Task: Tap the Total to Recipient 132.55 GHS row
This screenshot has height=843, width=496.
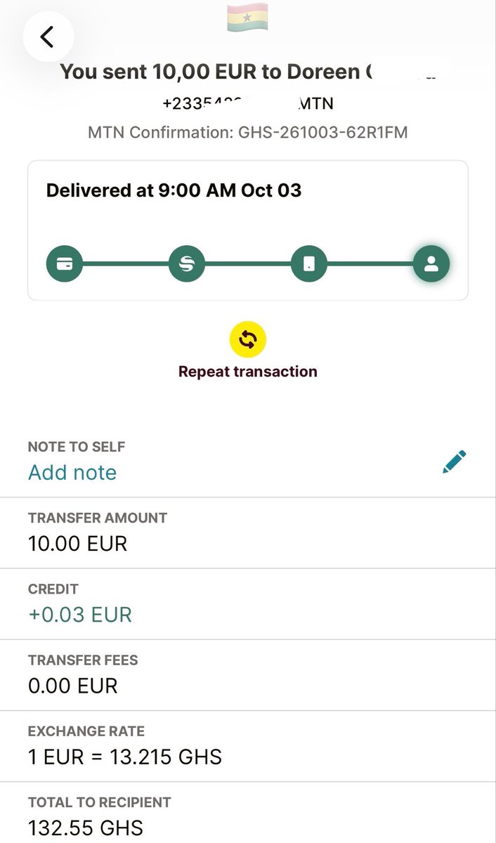Action: tap(248, 812)
